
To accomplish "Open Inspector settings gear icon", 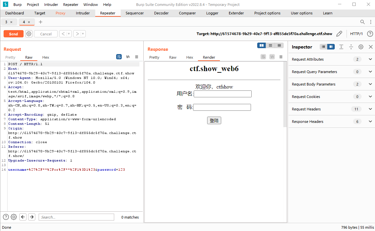I will (x=361, y=47).
